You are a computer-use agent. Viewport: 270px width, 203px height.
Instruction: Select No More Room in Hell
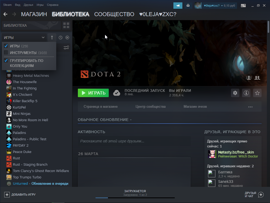pos(30,120)
